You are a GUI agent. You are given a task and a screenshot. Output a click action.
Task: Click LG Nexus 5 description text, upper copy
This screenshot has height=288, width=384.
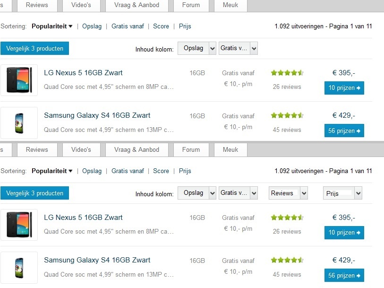pyautogui.click(x=109, y=87)
